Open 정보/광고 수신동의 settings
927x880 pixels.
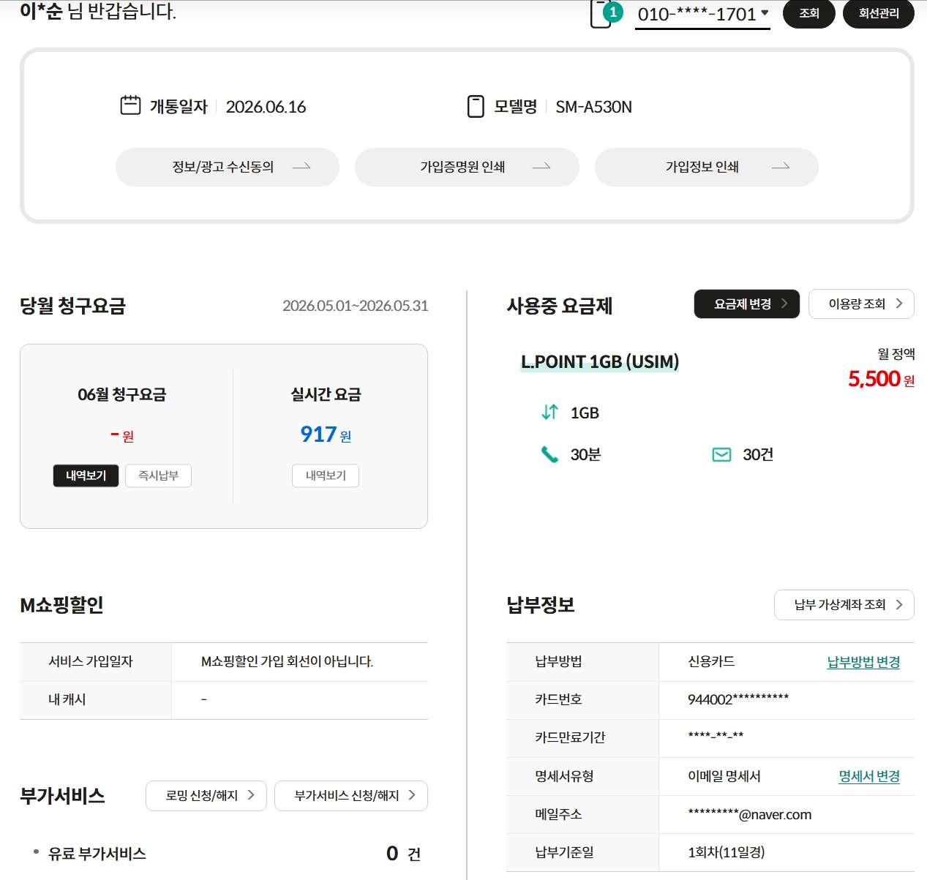[x=228, y=167]
